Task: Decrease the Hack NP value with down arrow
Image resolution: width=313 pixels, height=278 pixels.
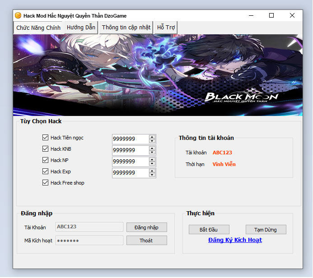Action: (152, 164)
